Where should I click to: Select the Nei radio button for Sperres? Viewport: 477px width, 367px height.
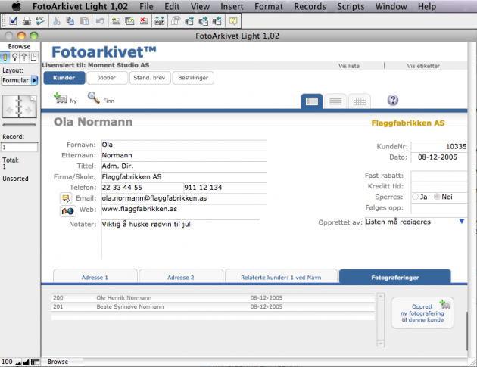click(437, 197)
